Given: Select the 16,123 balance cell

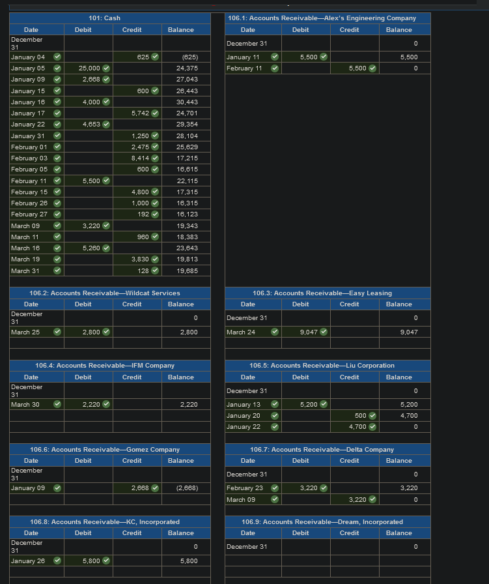Looking at the screenshot, I should (x=186, y=214).
